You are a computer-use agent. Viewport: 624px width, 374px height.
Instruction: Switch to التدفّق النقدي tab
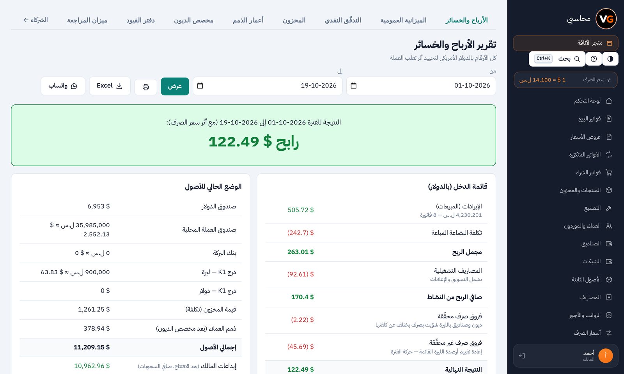click(343, 20)
